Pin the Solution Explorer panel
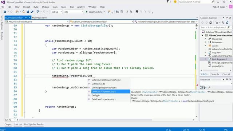Viewport: 233px width, 131px height. tap(227, 18)
